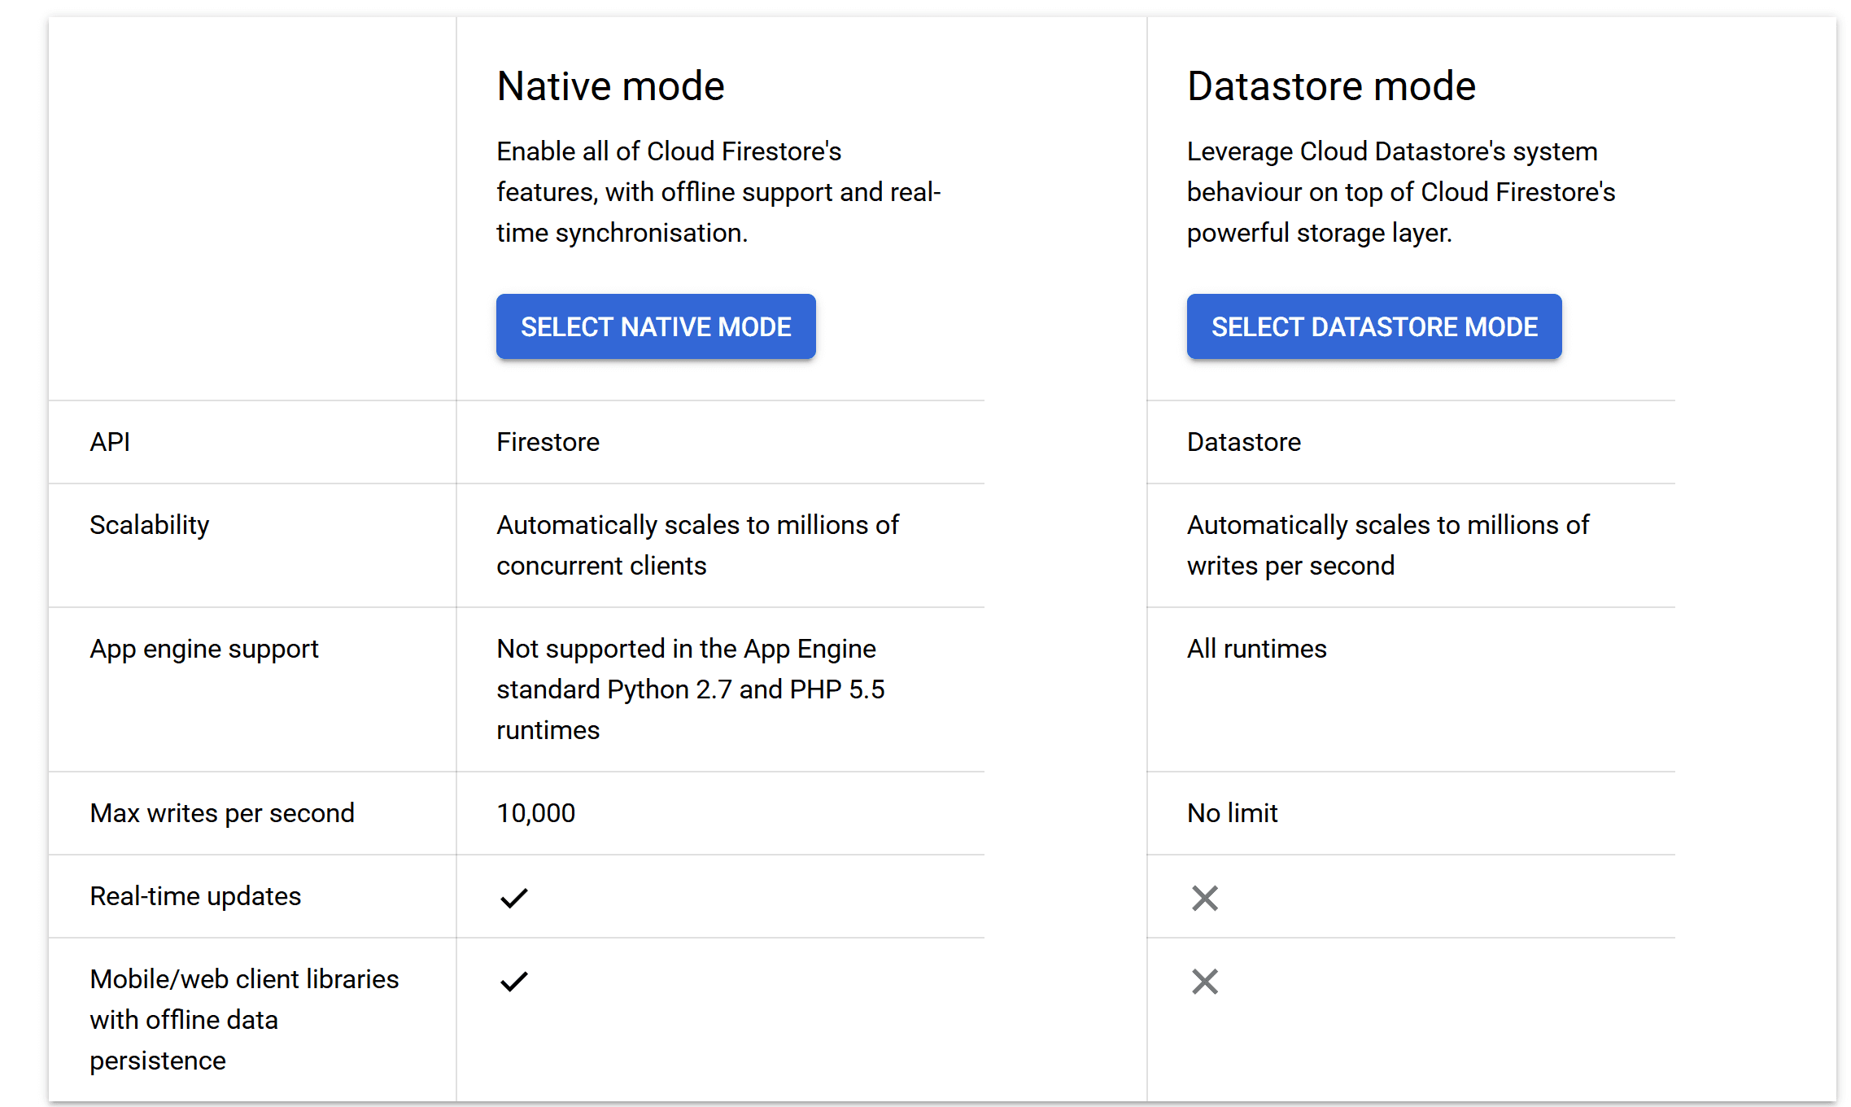Click the 10,000 max writes value
This screenshot has height=1107, width=1851.
tap(535, 813)
